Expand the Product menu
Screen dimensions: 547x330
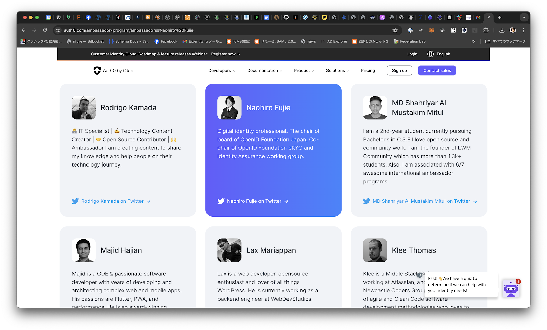pos(304,71)
